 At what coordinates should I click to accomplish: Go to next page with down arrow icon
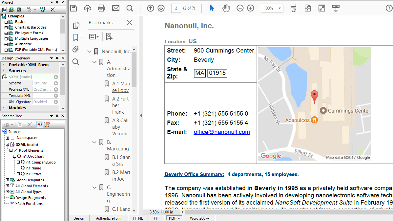coord(161,8)
